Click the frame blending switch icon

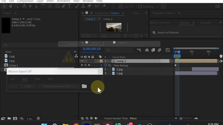tap(153, 50)
